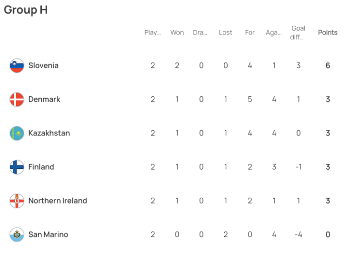The height and width of the screenshot is (254, 349).
Task: Click the Denmark flag icon
Action: click(x=17, y=100)
